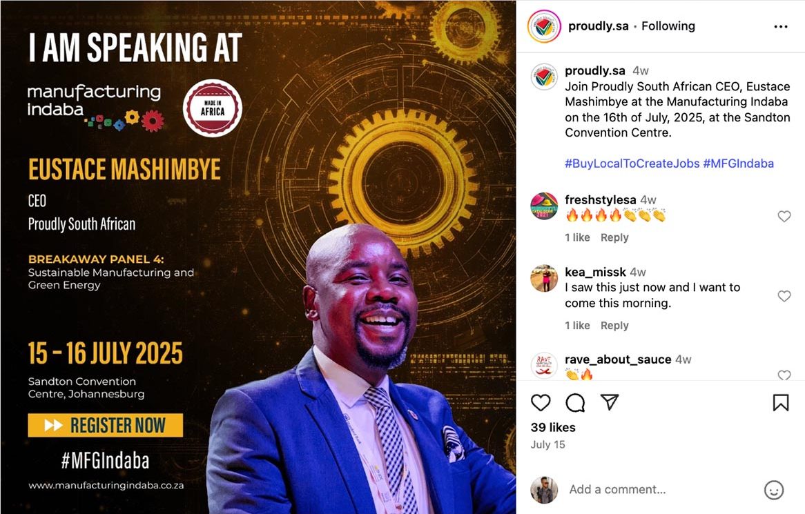Open kea_missk profile picture
Viewport: 805px width, 514px height.
(x=543, y=279)
